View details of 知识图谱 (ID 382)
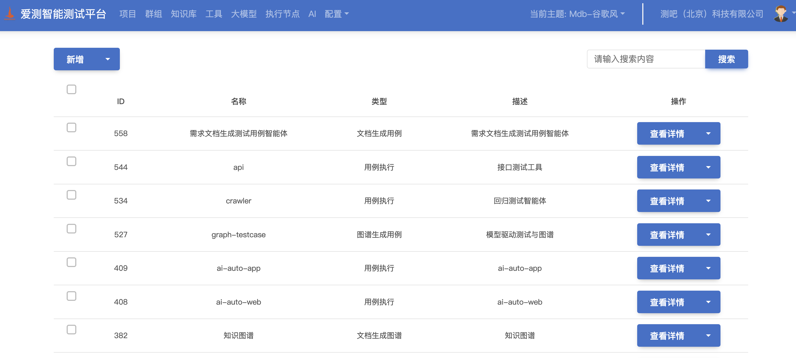This screenshot has width=796, height=358. click(667, 335)
